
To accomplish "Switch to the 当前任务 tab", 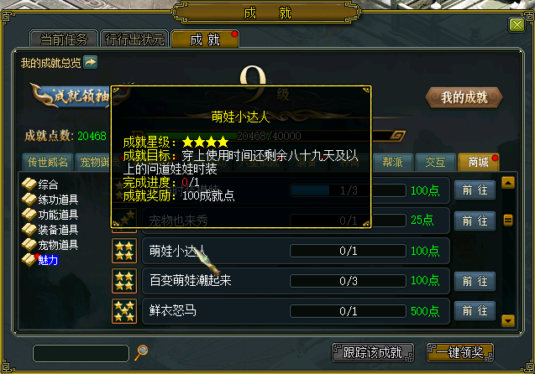I will (64, 39).
